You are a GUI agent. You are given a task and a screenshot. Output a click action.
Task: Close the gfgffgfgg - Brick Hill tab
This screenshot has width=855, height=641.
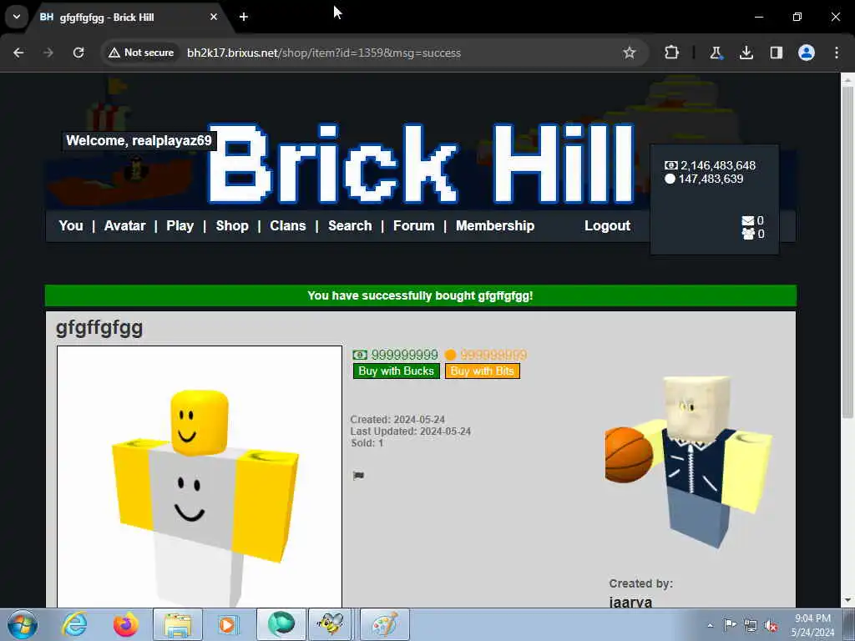214,17
